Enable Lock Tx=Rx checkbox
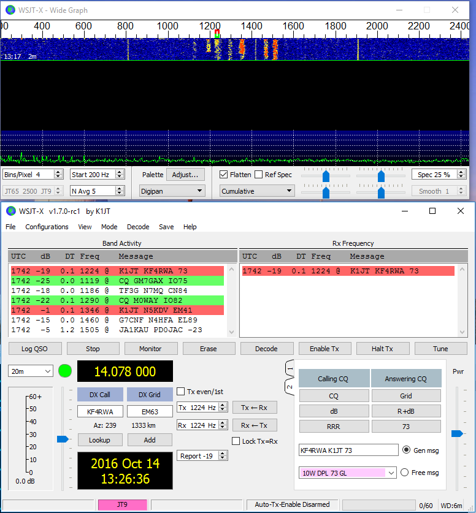Viewport: 476px width, 513px height. [236, 441]
